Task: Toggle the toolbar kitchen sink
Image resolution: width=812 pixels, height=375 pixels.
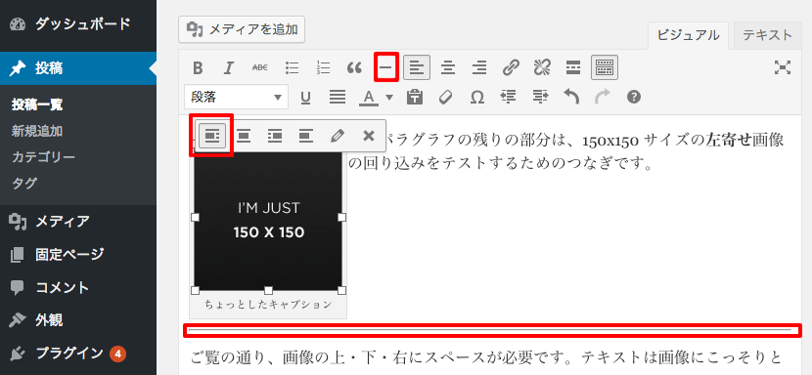Action: [x=605, y=67]
